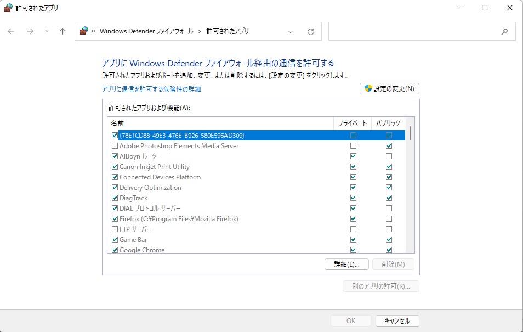Open アプリに通信を許可する危険性の詳細 link

click(x=151, y=89)
